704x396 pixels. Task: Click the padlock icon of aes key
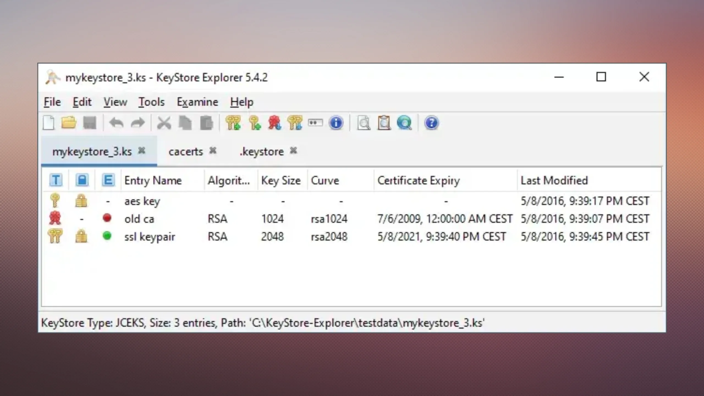click(81, 200)
